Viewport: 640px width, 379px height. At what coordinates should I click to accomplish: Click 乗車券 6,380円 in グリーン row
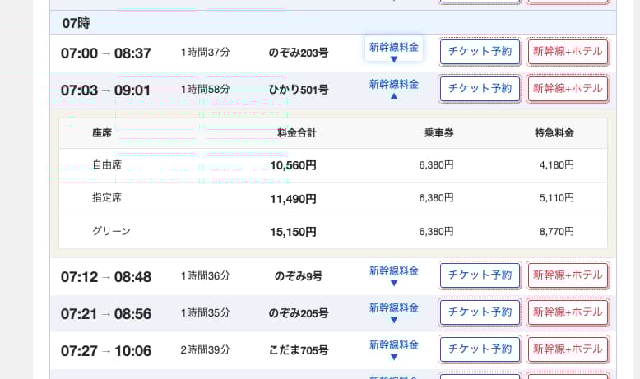[436, 231]
